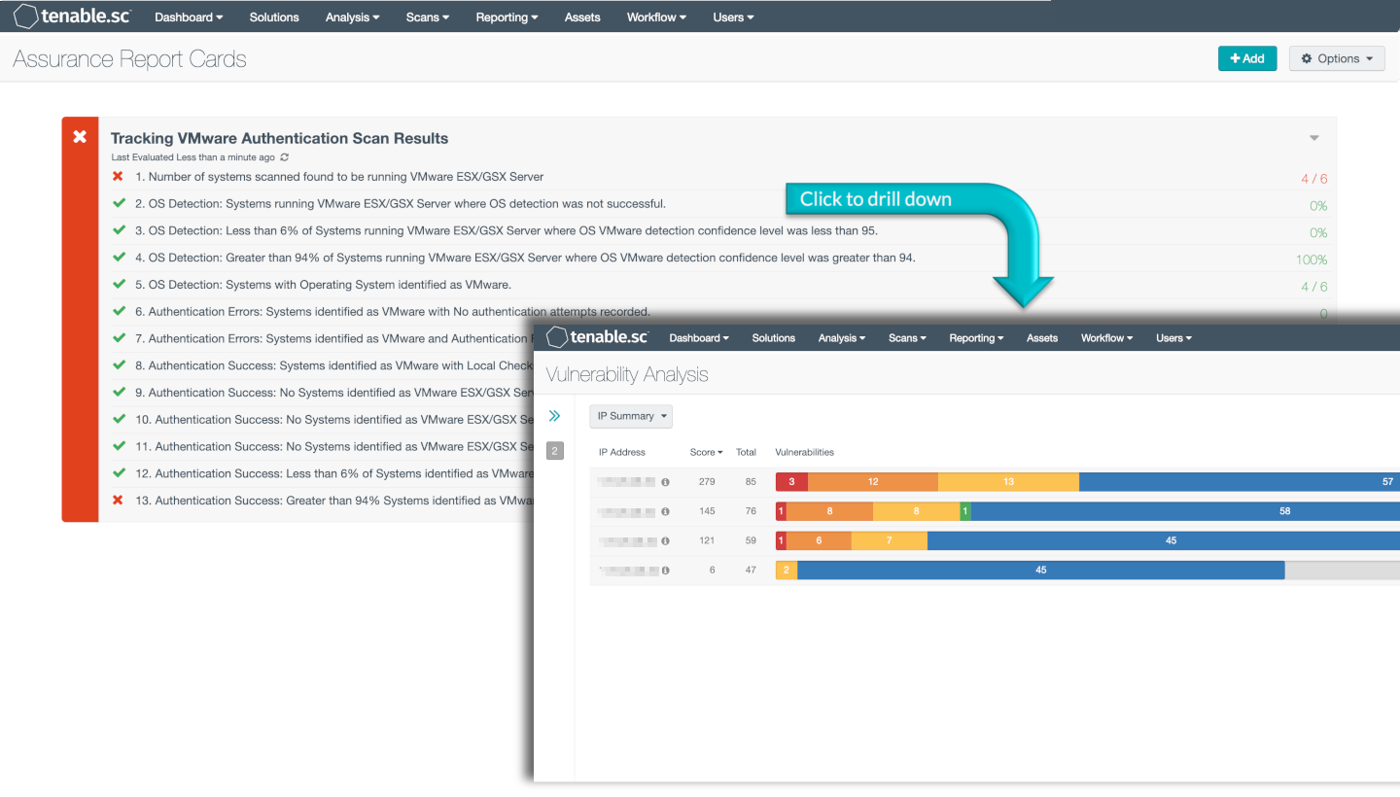Click the green check icon on policy row 5
The height and width of the screenshot is (797, 1400).
click(x=119, y=285)
